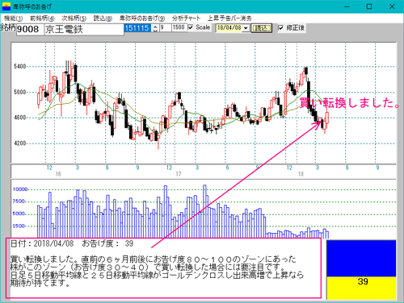Click the 1500 input field
404x303 pixels.
[x=179, y=27]
